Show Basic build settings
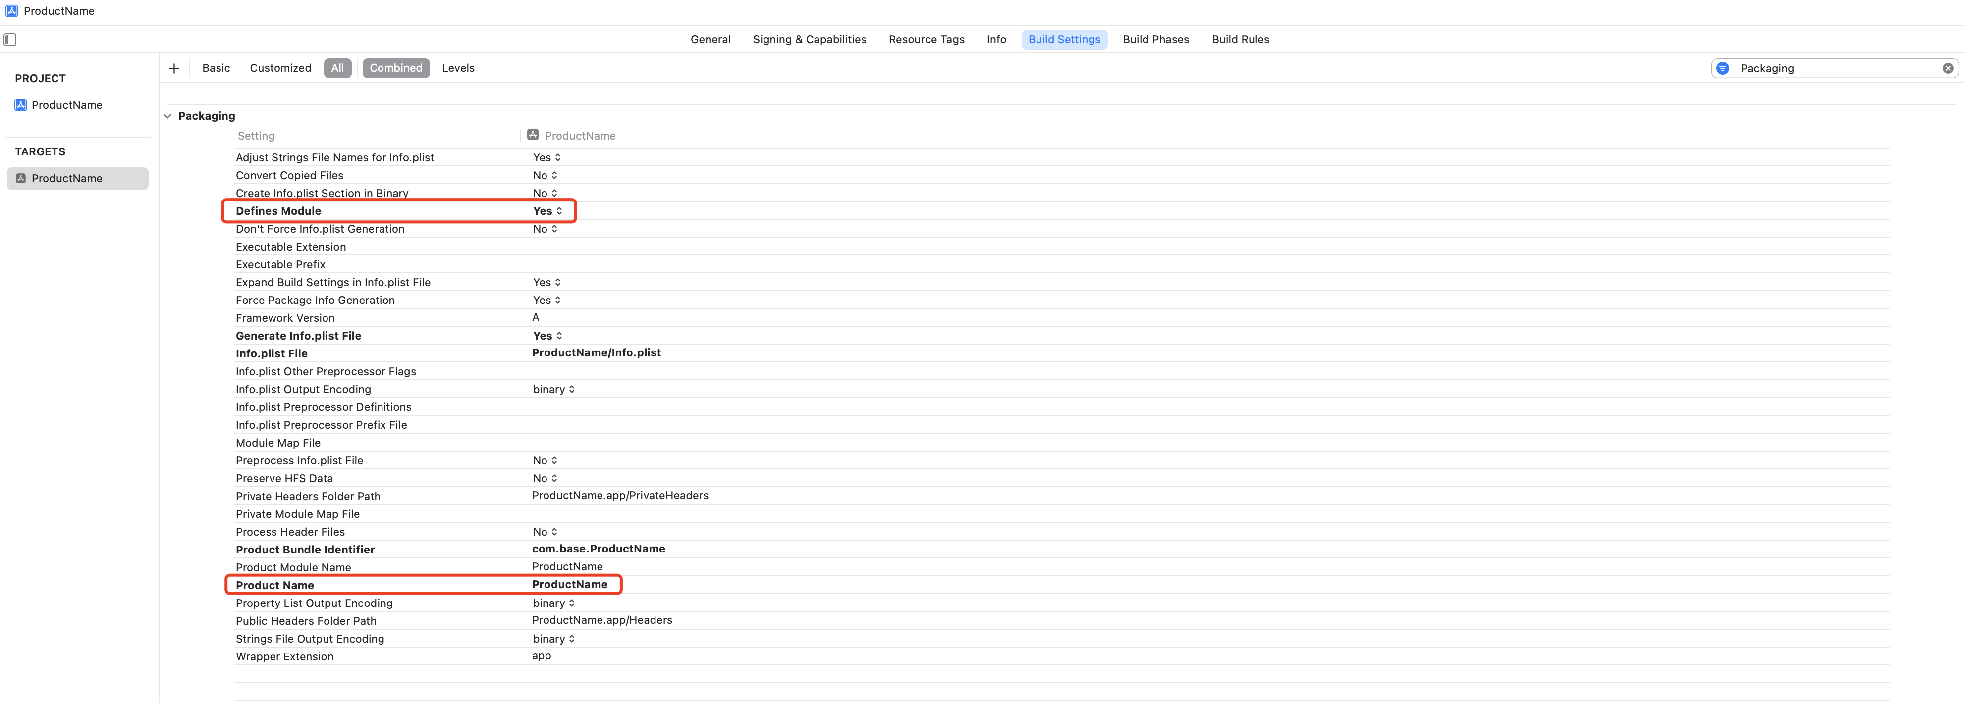The width and height of the screenshot is (1964, 703). [x=216, y=68]
